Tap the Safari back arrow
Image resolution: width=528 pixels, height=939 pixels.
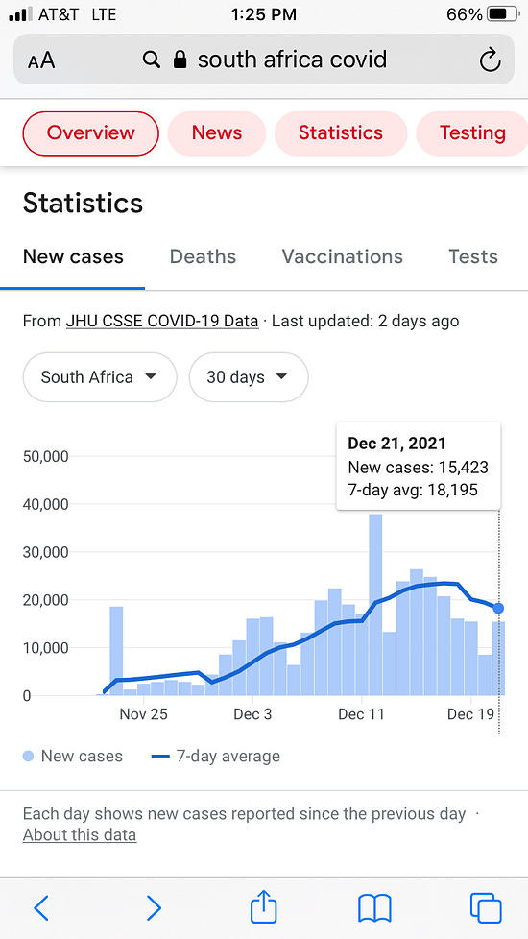coord(41,908)
